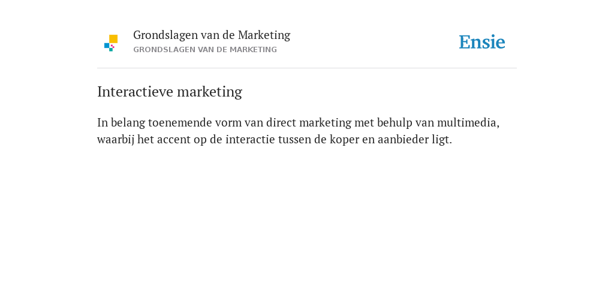Click the horizontal divider under the header
The image size is (614, 307).
pos(307,68)
